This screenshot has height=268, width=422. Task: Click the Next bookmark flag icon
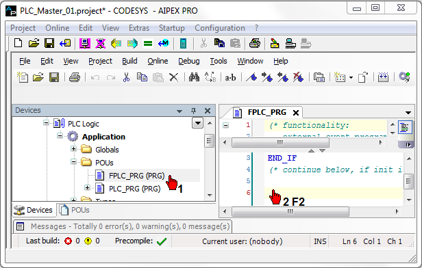click(267, 77)
